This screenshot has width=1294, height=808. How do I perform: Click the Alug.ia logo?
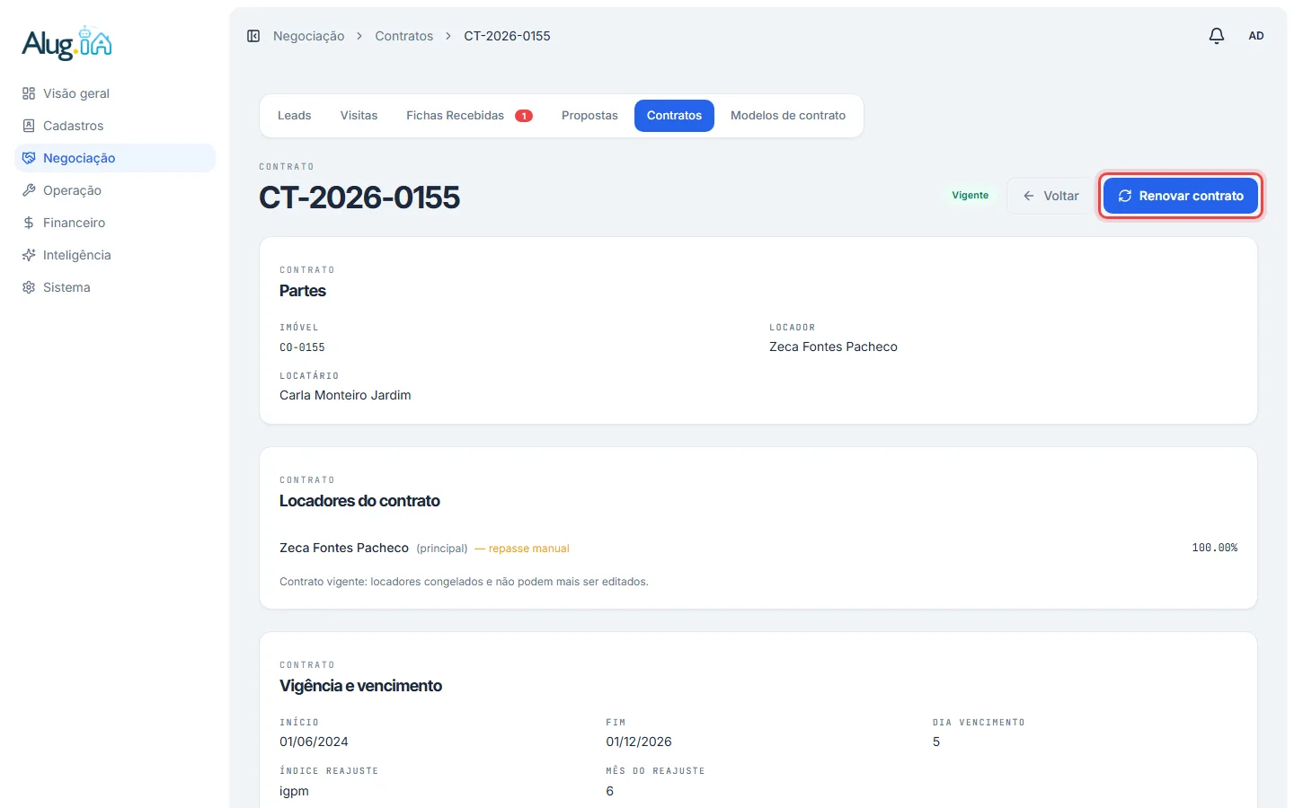[67, 43]
